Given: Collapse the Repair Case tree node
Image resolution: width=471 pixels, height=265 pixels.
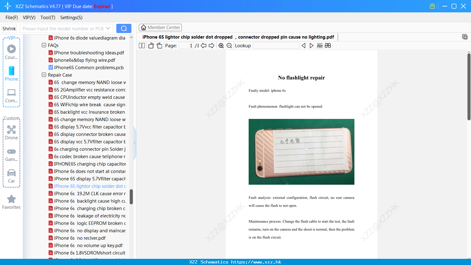Looking at the screenshot, I should [44, 75].
